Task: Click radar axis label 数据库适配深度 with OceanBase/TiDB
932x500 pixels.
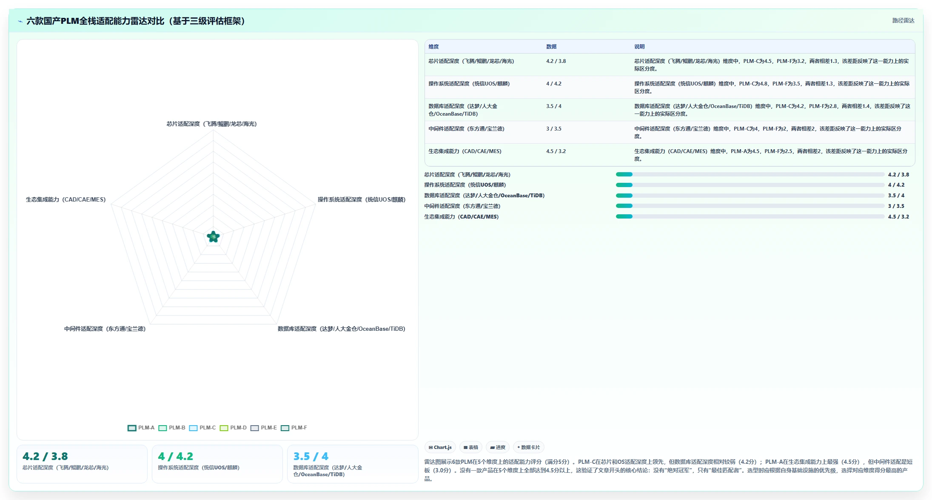Action: (342, 329)
